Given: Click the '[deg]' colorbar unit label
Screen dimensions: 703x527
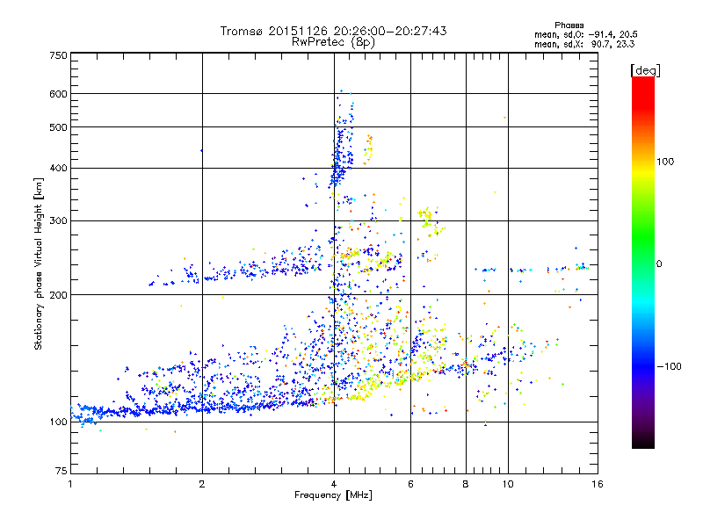Looking at the screenshot, I should point(645,70).
